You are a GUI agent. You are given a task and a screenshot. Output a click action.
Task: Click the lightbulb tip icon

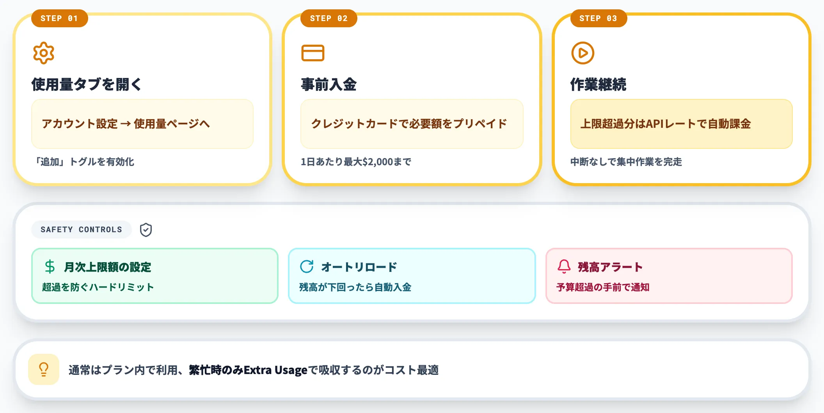(x=44, y=369)
